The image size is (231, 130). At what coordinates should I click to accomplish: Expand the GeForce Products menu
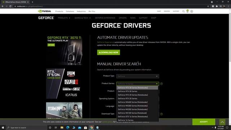click(64, 18)
